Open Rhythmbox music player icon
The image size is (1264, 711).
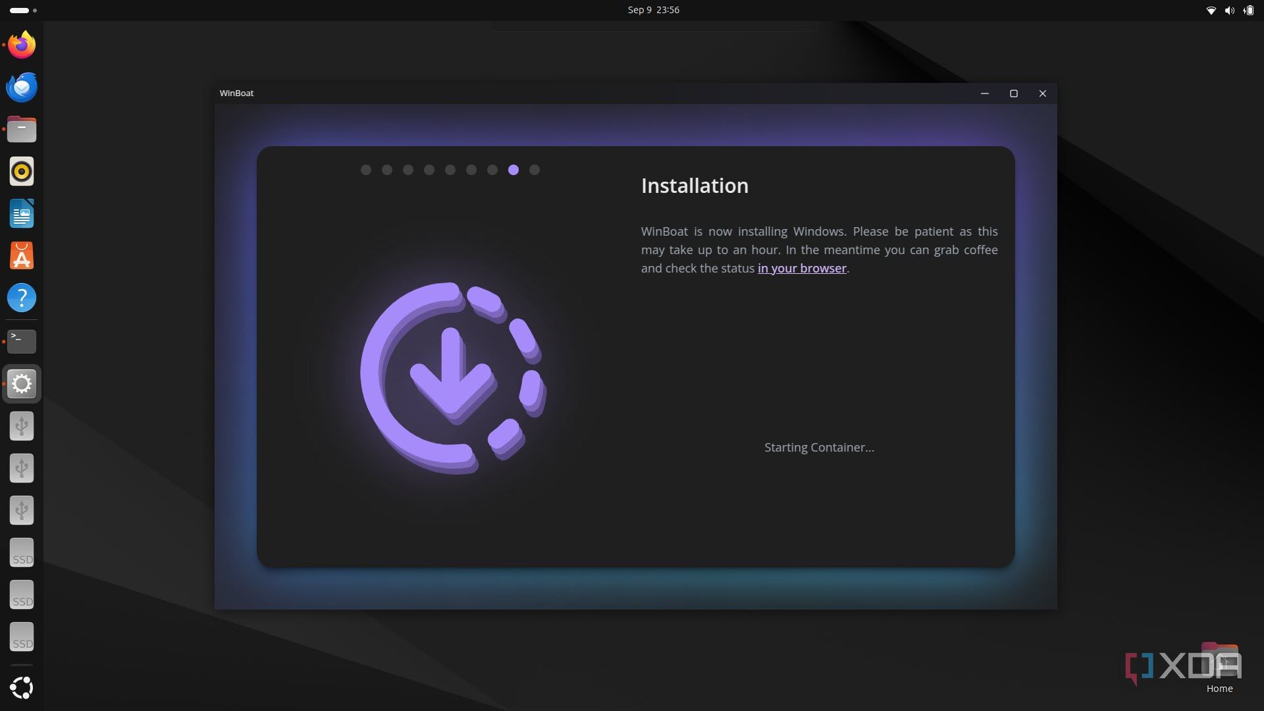[x=22, y=172]
